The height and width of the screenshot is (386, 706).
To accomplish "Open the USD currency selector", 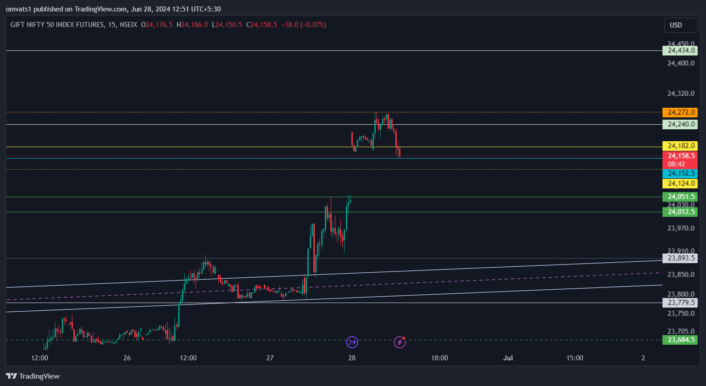I will [681, 25].
